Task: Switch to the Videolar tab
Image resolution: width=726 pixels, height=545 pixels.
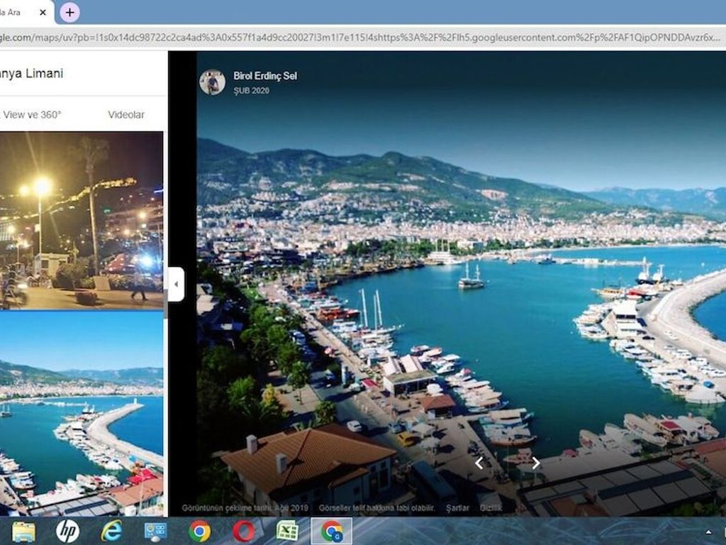Action: point(126,114)
